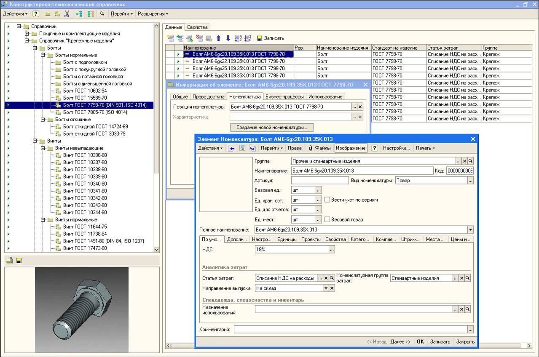This screenshot has height=357, width=539.
Task: Click the scissors cut icon in main toolbar
Action: coord(67,14)
